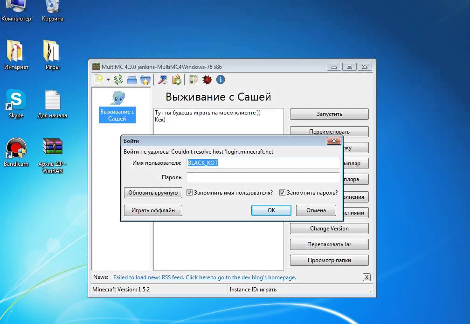Maximize the MultiMC window

(349, 67)
